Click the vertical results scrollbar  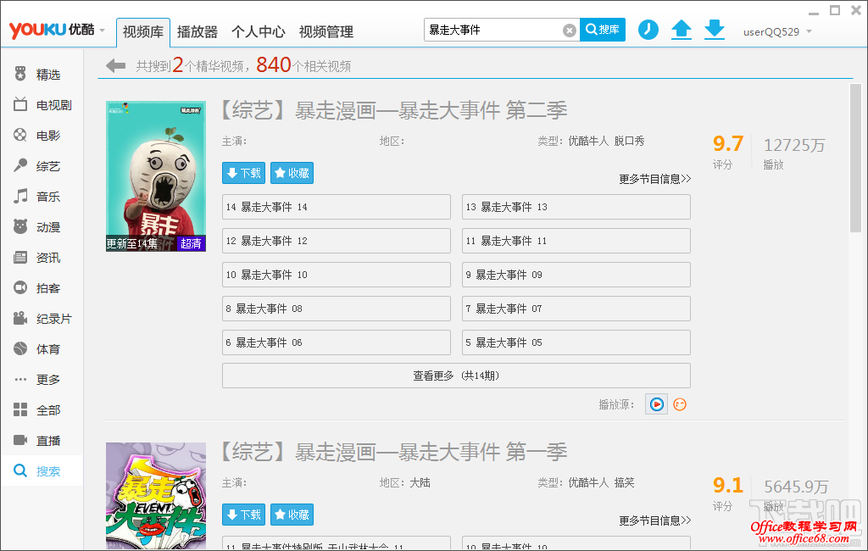coord(856,158)
